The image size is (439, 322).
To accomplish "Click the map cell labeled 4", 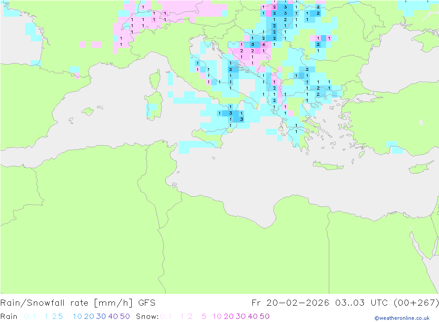I will (x=263, y=44).
